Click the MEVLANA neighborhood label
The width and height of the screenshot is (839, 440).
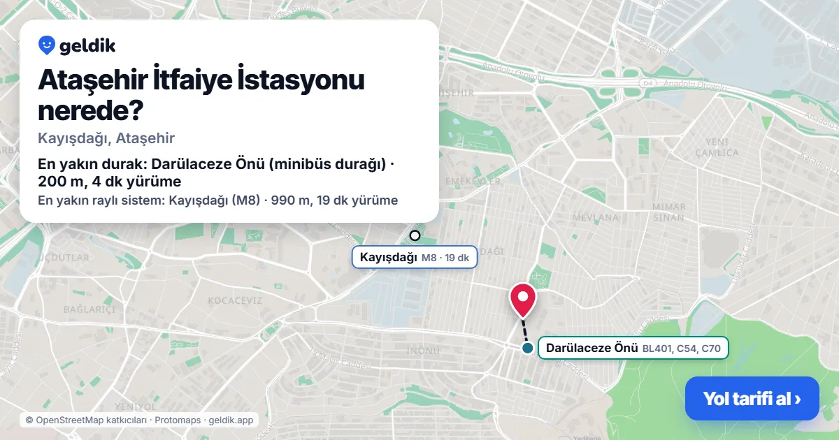[x=596, y=217]
